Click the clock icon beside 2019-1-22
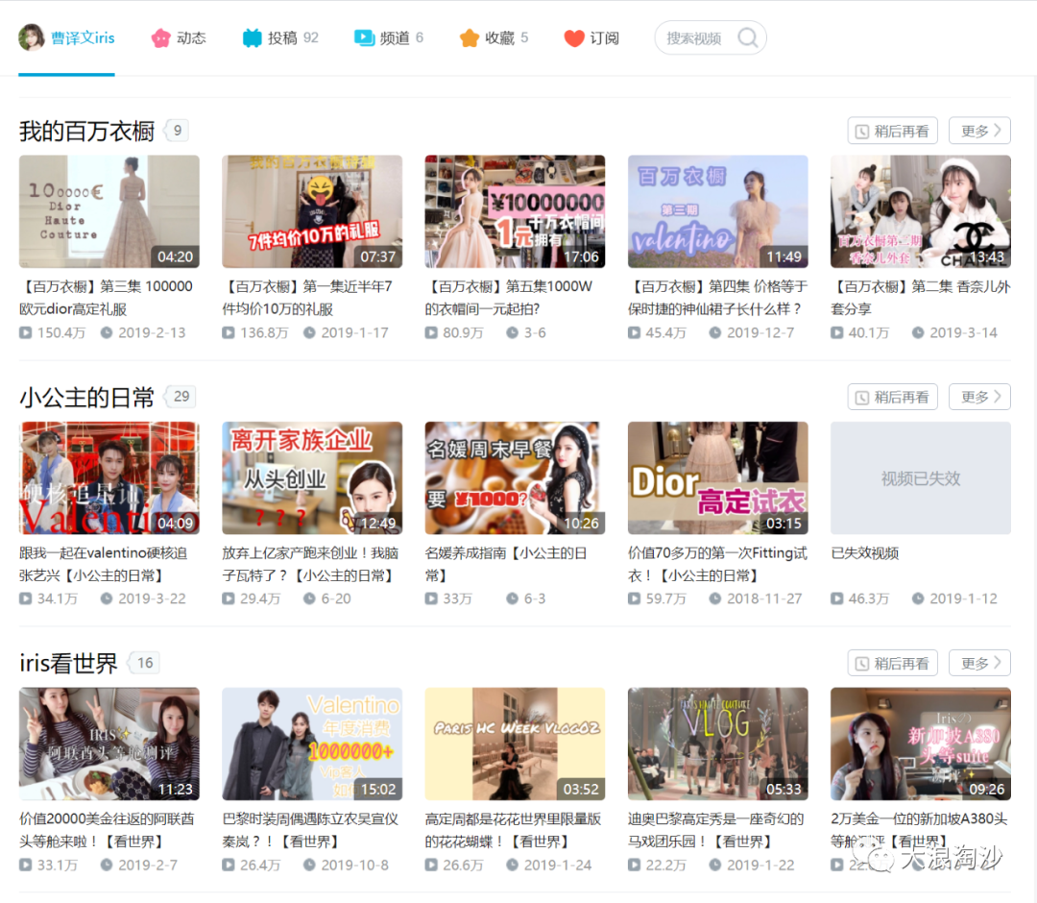The height and width of the screenshot is (903, 1037). tap(715, 865)
